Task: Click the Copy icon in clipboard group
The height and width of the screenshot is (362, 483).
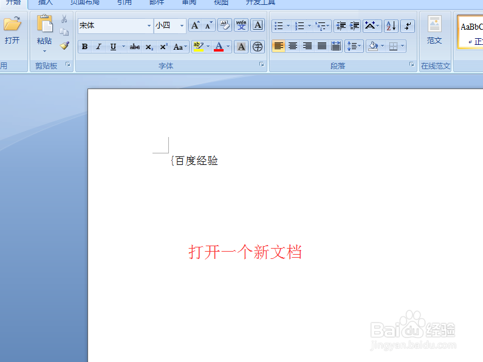Action: pyautogui.click(x=64, y=32)
